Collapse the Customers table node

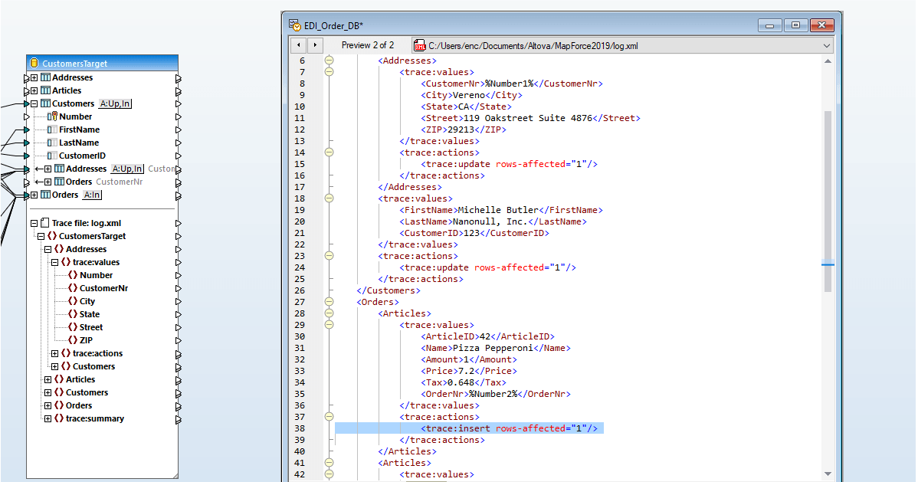click(x=34, y=103)
